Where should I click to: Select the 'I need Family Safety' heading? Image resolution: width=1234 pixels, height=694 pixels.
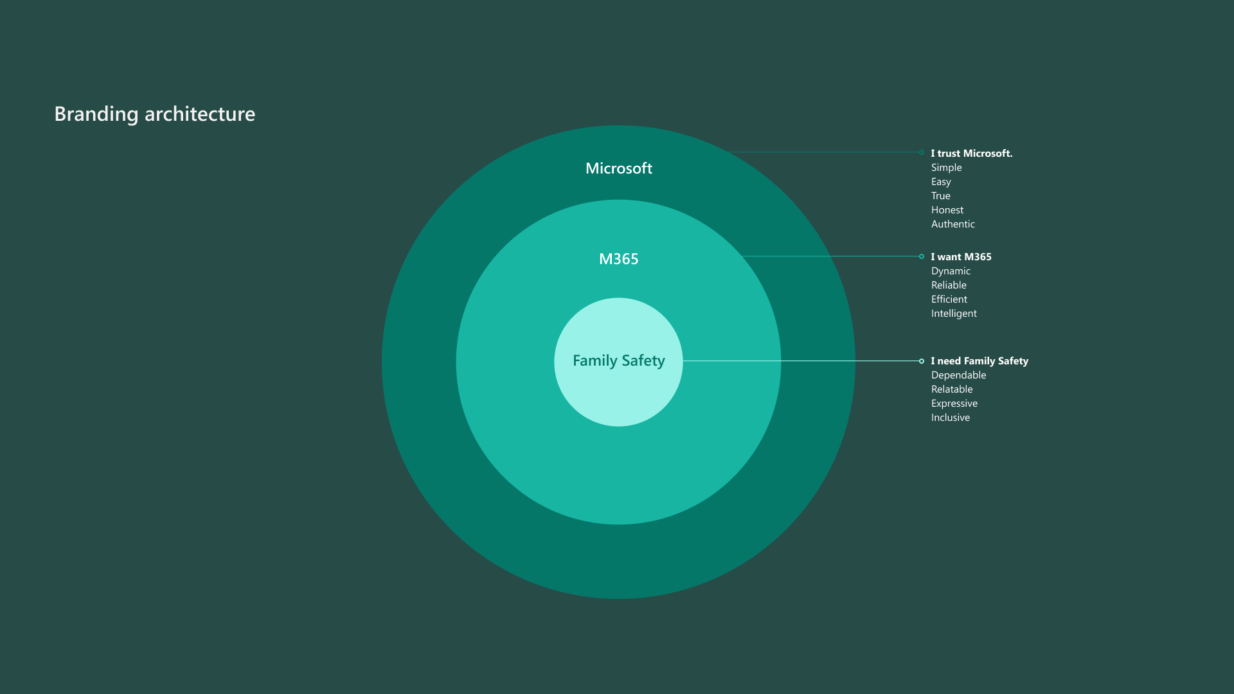(x=980, y=361)
